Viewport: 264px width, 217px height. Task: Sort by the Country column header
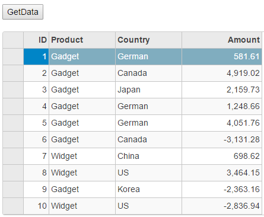(x=148, y=40)
